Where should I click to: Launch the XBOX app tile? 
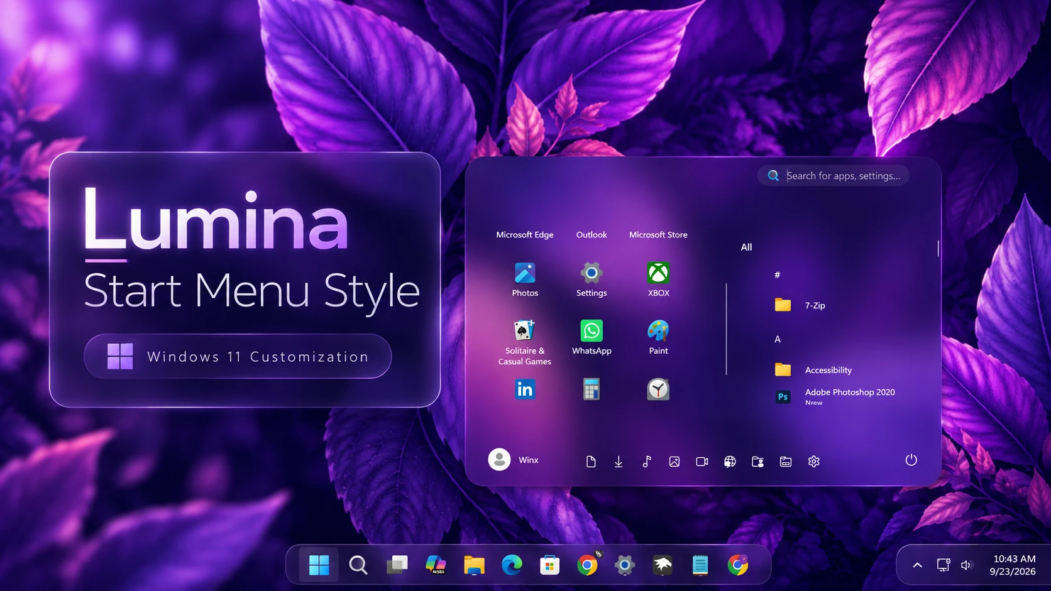[x=658, y=279]
